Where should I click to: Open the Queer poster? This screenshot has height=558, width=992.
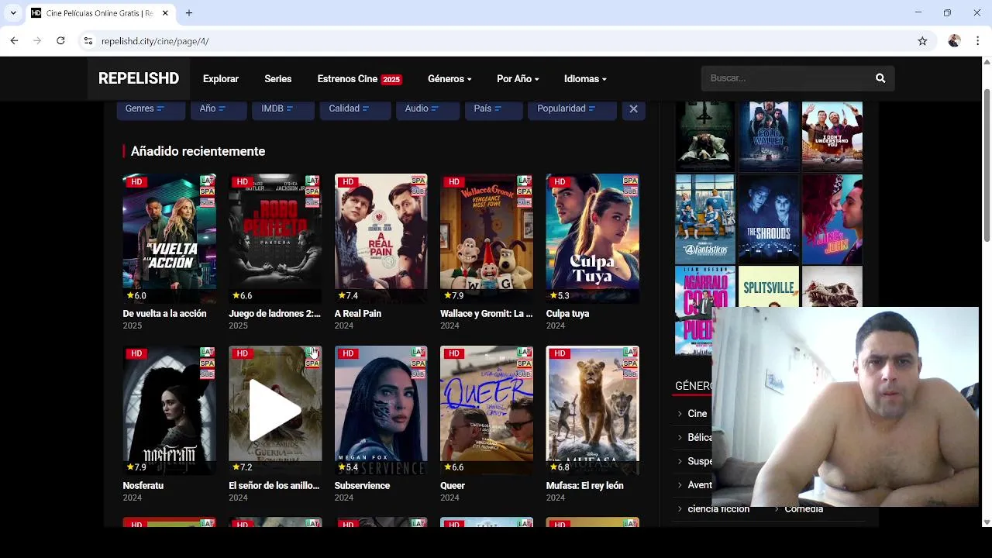[x=487, y=411]
